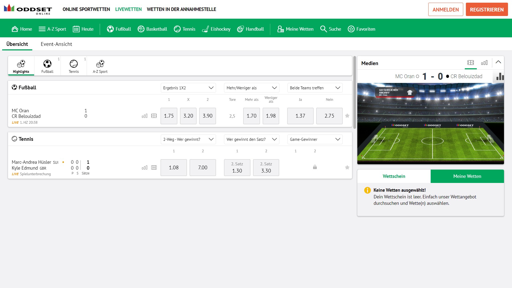Expand the Ergebnis 1X2 dropdown

pos(188,87)
